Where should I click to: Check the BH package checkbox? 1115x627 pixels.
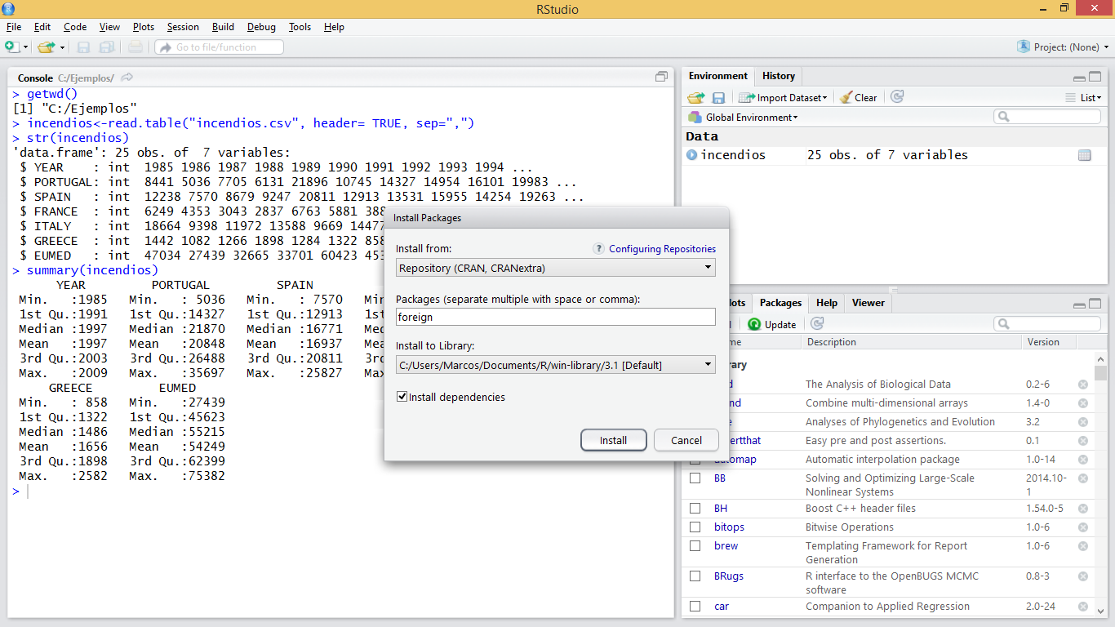click(x=695, y=509)
